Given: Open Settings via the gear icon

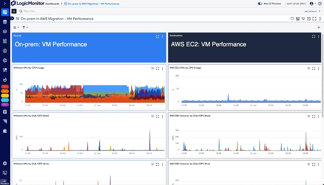Looking at the screenshot, I should click(x=4, y=163).
